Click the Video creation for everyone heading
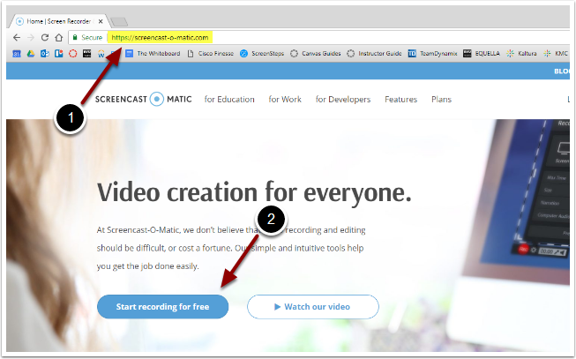 pyautogui.click(x=254, y=192)
